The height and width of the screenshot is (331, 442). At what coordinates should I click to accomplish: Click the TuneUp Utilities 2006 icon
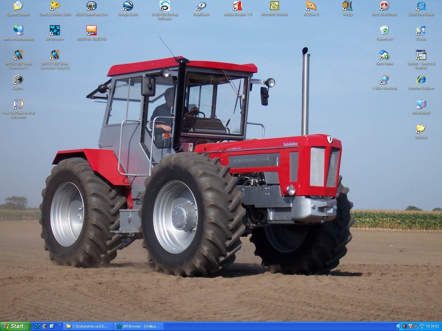click(x=55, y=6)
